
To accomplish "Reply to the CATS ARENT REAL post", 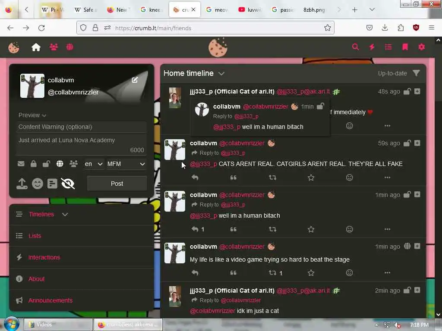I will click(195, 177).
